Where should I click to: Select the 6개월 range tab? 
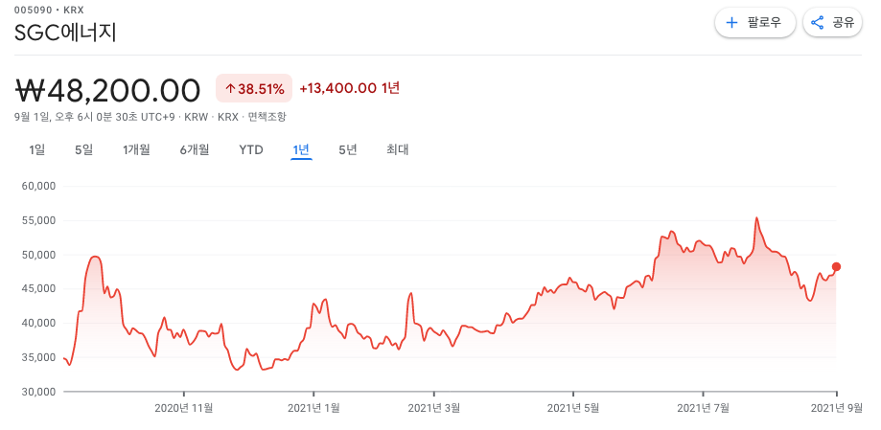195,150
